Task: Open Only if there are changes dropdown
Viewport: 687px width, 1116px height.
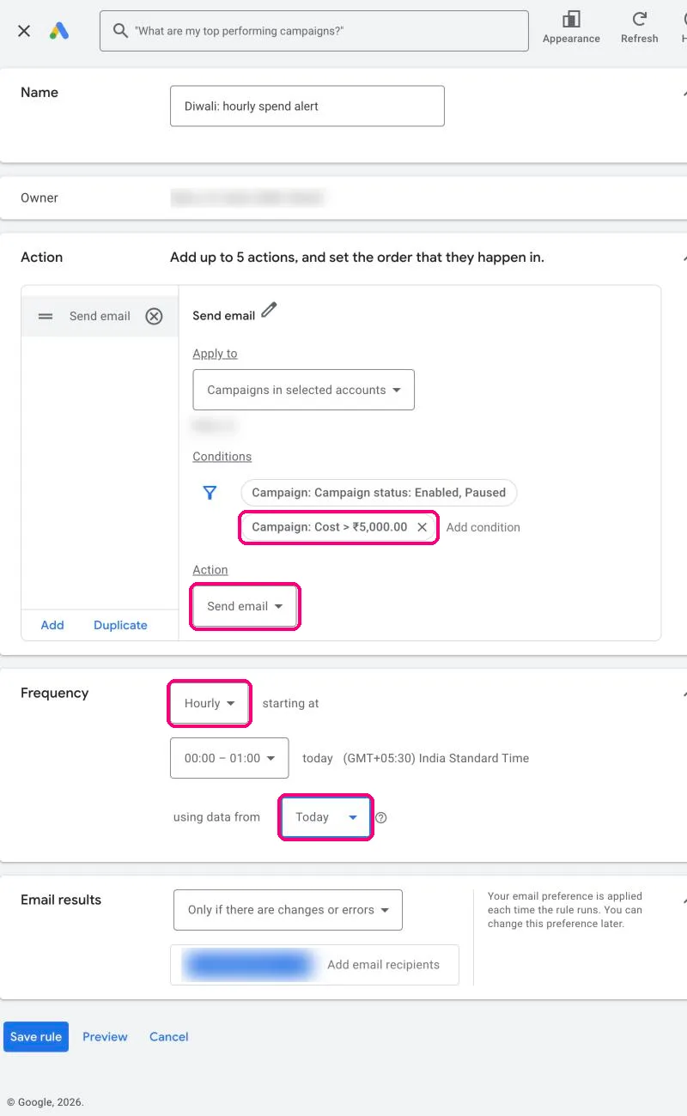Action: 288,910
